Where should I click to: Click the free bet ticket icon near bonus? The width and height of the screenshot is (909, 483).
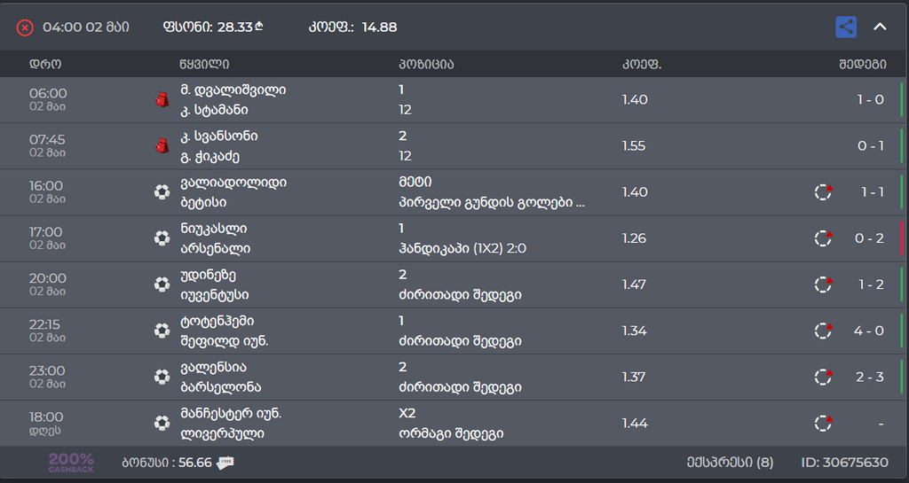pyautogui.click(x=225, y=463)
